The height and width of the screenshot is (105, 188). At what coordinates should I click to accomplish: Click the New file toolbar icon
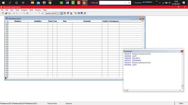coord(3,13)
